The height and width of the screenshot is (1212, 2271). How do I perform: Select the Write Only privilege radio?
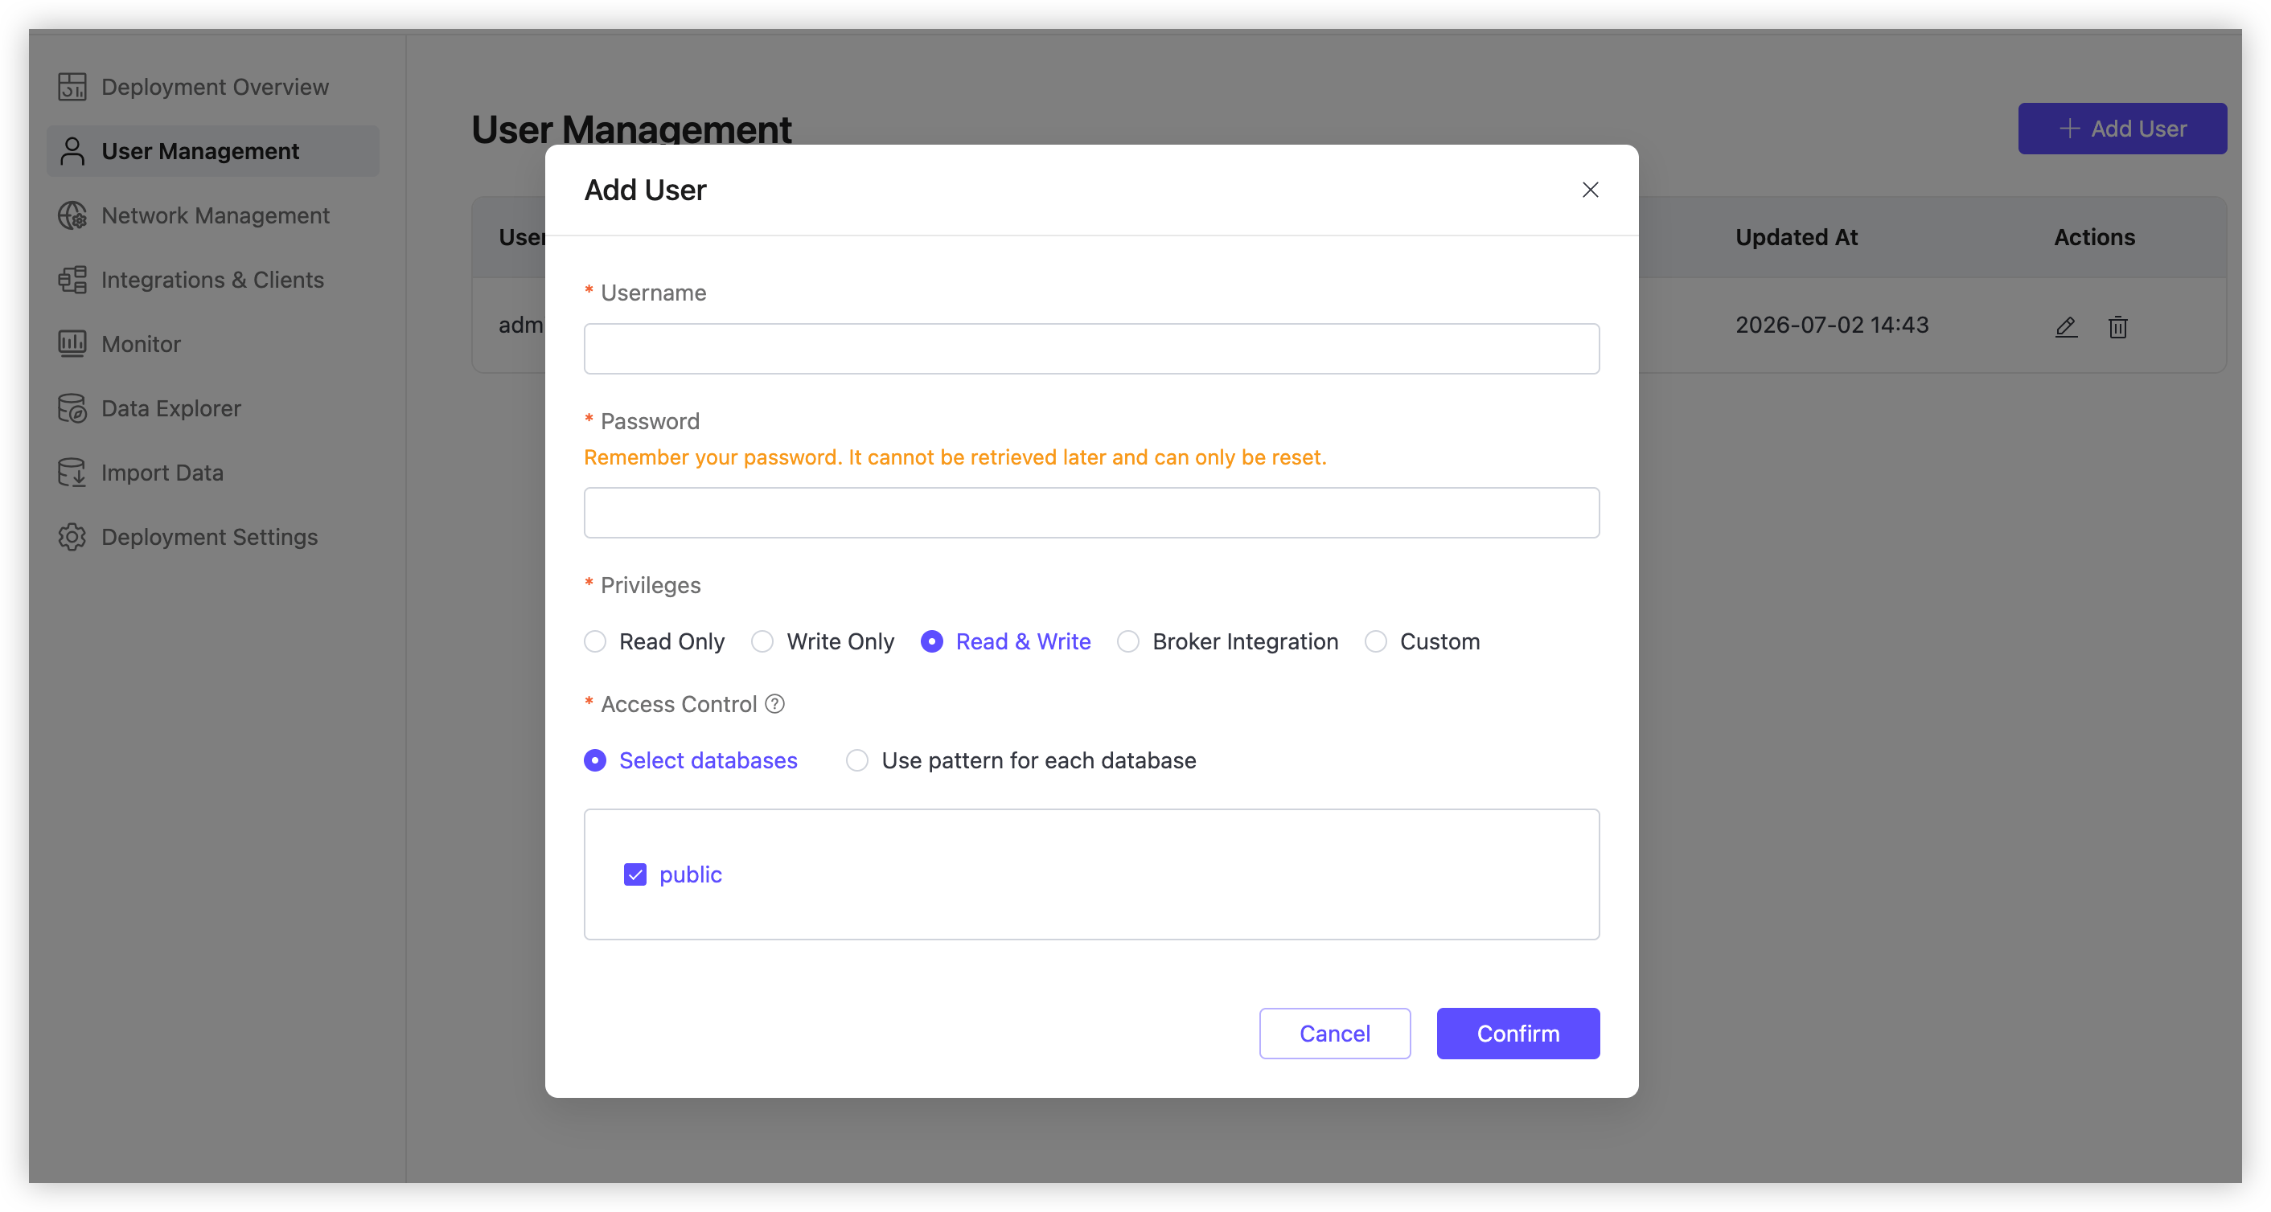pos(762,641)
